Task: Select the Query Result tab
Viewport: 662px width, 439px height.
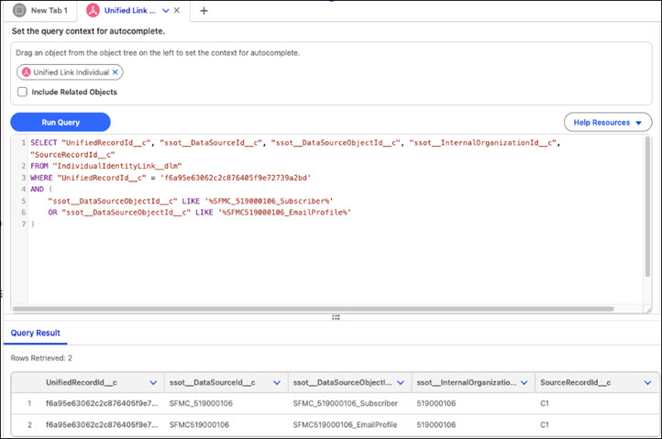Action: pos(36,333)
